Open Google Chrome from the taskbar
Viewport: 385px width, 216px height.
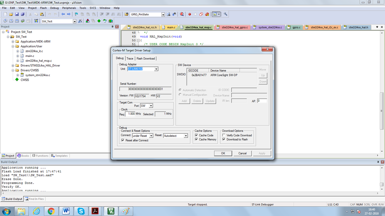[51, 211]
